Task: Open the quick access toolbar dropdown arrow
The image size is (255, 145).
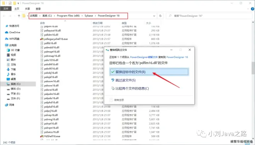Action: pyautogui.click(x=18, y=3)
